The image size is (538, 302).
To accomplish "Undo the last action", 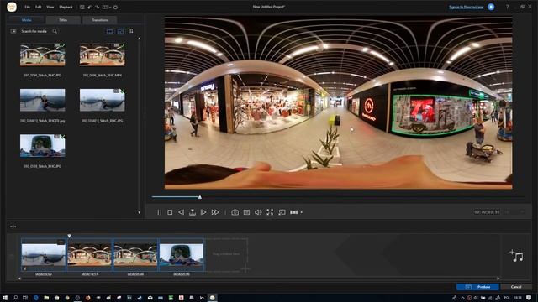I will click(x=90, y=7).
